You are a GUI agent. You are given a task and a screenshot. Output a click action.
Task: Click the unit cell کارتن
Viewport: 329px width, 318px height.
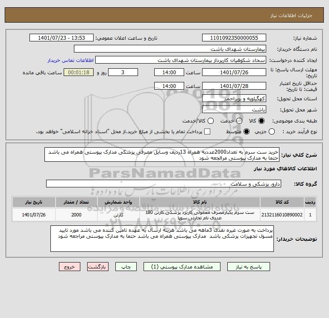click(x=118, y=215)
